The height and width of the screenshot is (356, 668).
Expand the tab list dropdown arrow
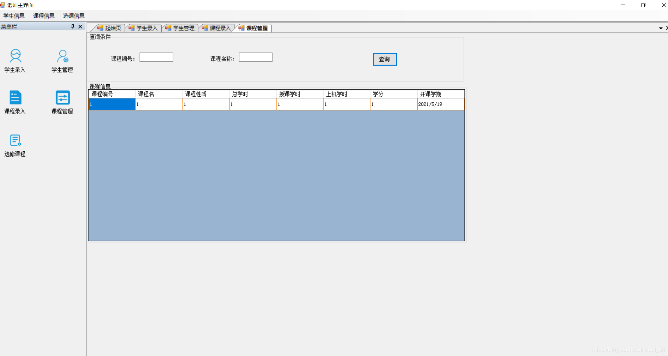coord(661,28)
